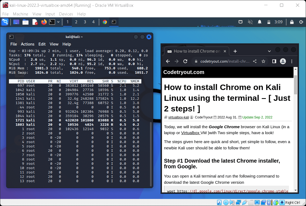This screenshot has height=206, width=306.
Task: Unmute the volume tray icon
Action: [250, 22]
